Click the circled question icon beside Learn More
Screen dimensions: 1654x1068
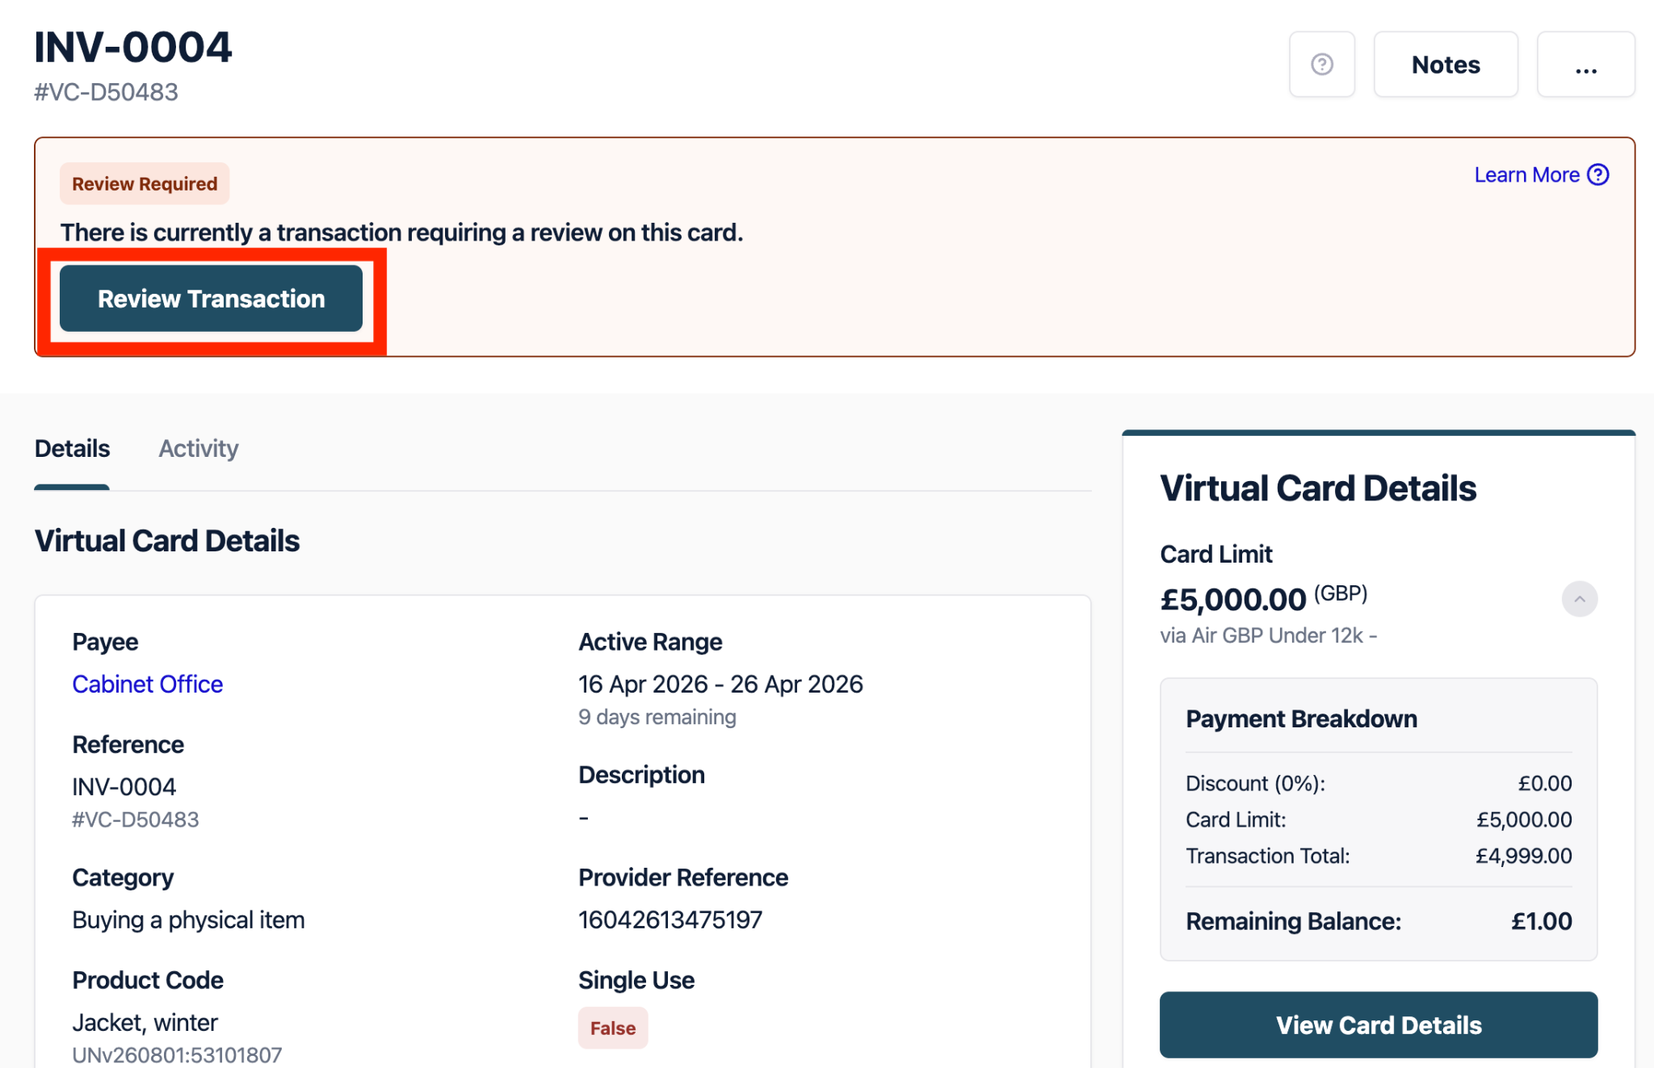pyautogui.click(x=1598, y=175)
